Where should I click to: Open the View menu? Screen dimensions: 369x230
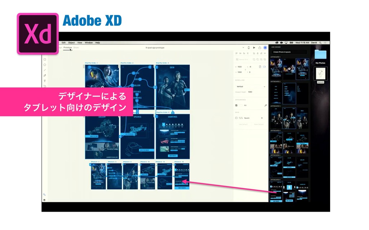80,43
